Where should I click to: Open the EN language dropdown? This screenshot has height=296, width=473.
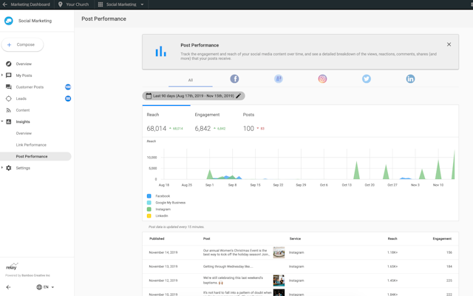click(46, 287)
